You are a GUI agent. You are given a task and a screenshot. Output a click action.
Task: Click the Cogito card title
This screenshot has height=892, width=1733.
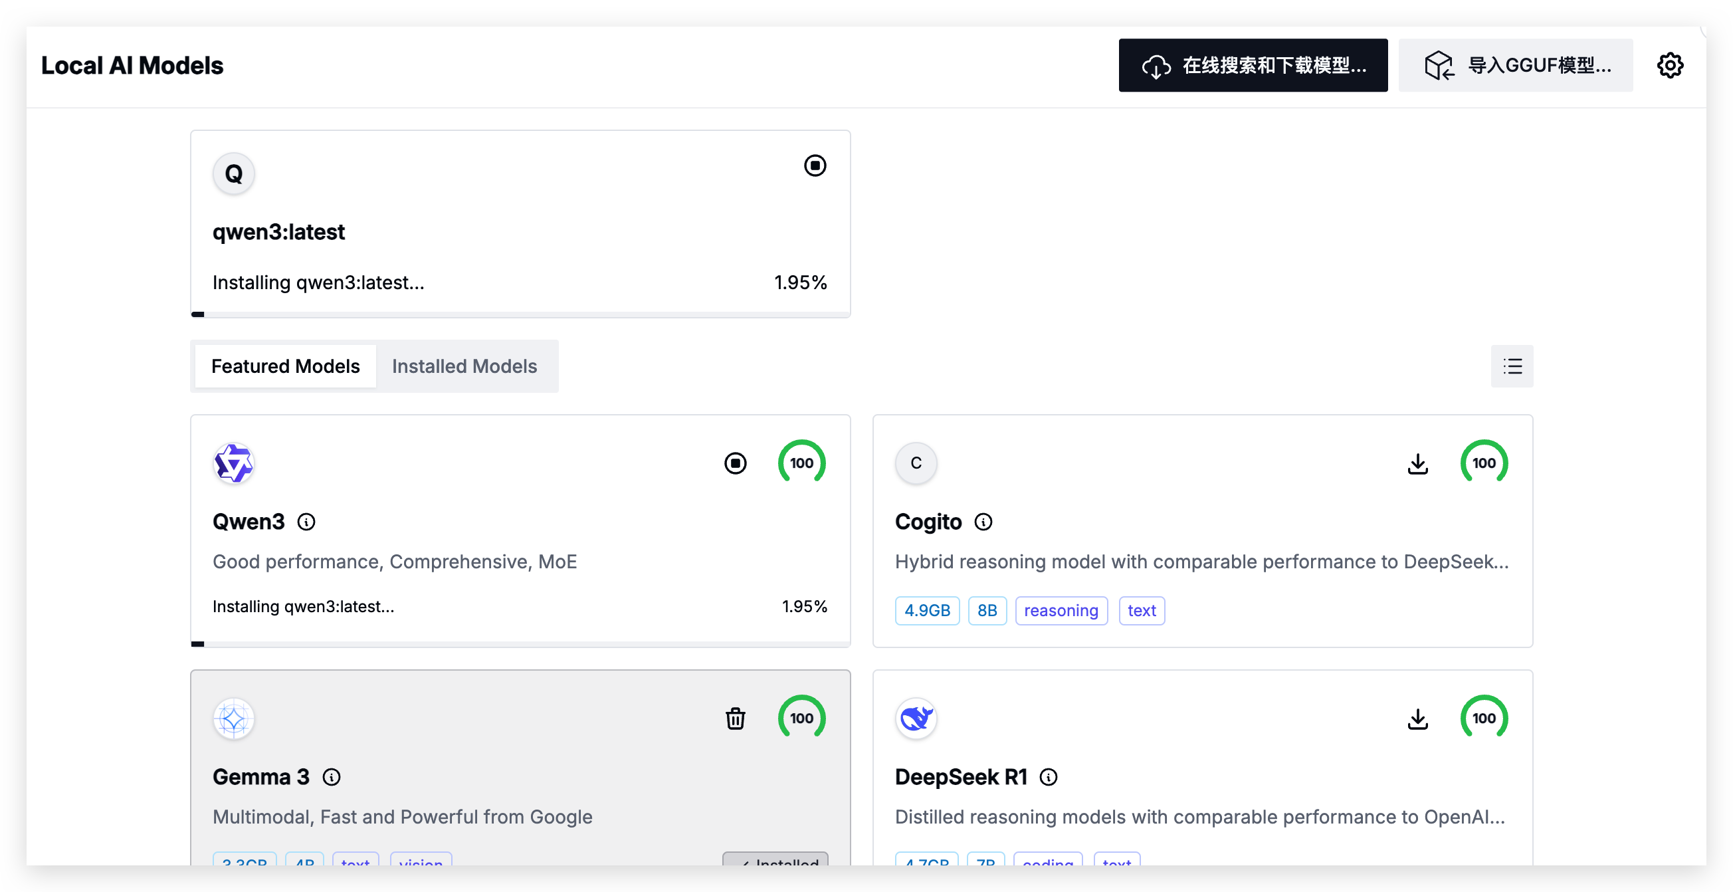pyautogui.click(x=928, y=522)
